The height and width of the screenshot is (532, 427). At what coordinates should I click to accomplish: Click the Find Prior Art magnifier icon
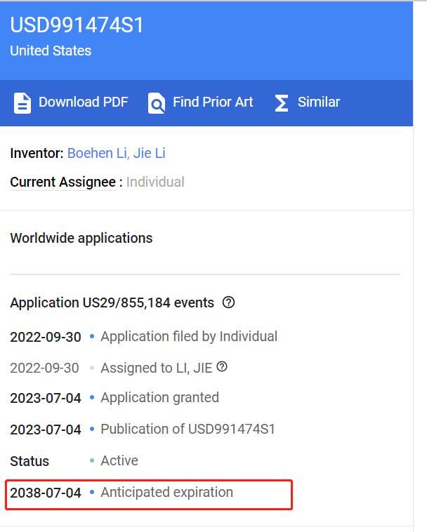point(157,102)
